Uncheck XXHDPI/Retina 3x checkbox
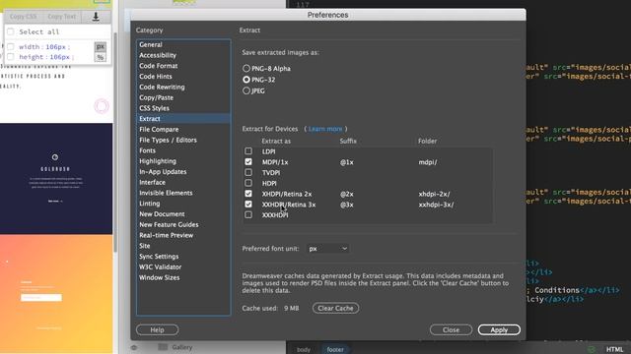Viewport: 631px width, 354px height. point(248,204)
